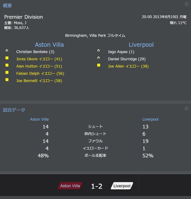The width and height of the screenshot is (191, 199).
Task: Open the Aston Villa team heading link
Action: [49, 45]
